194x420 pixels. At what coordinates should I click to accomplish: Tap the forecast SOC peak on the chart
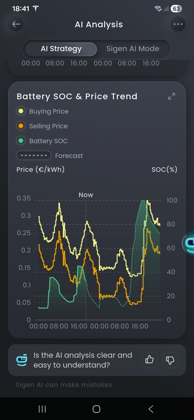(x=143, y=202)
